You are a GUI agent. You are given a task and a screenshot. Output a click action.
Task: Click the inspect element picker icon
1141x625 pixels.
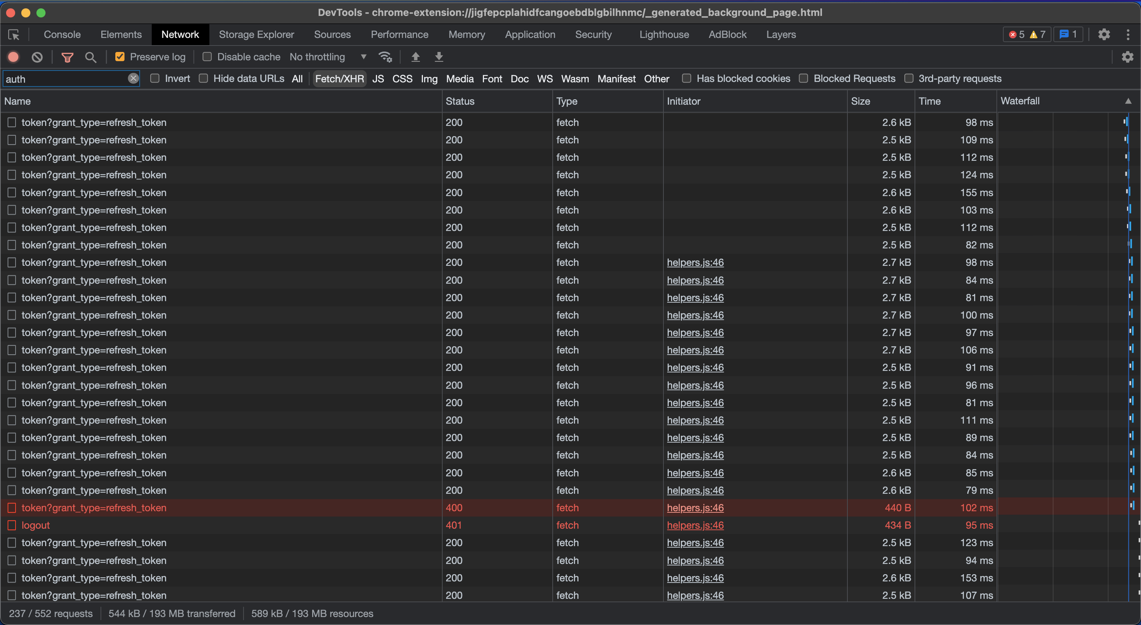click(x=14, y=35)
